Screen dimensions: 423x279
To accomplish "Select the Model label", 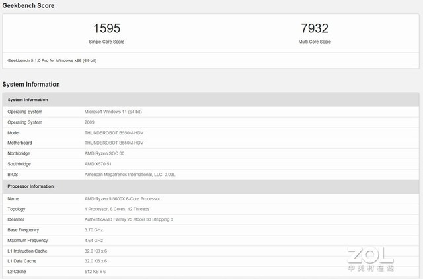I will [x=13, y=133].
